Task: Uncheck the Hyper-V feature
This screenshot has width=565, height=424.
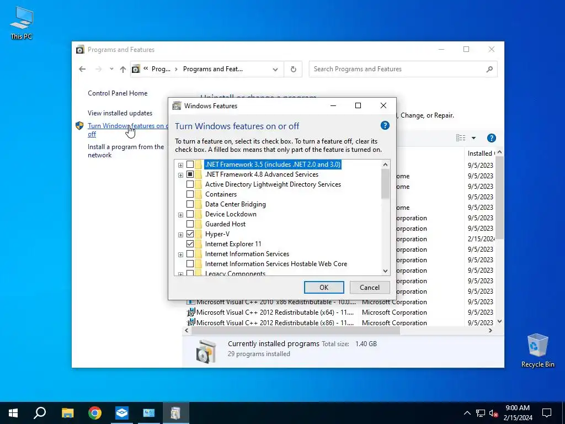Action: [190, 234]
